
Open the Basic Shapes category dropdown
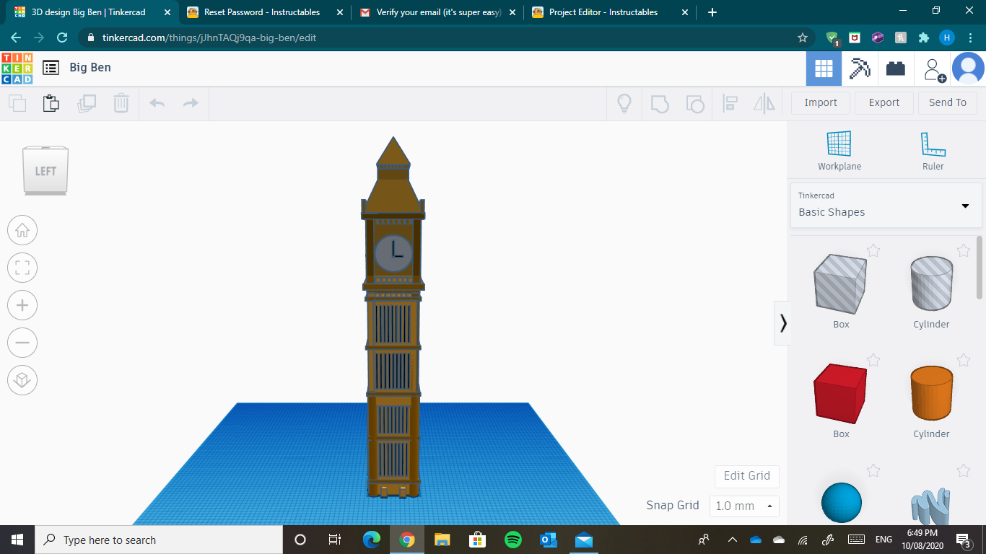coord(886,206)
